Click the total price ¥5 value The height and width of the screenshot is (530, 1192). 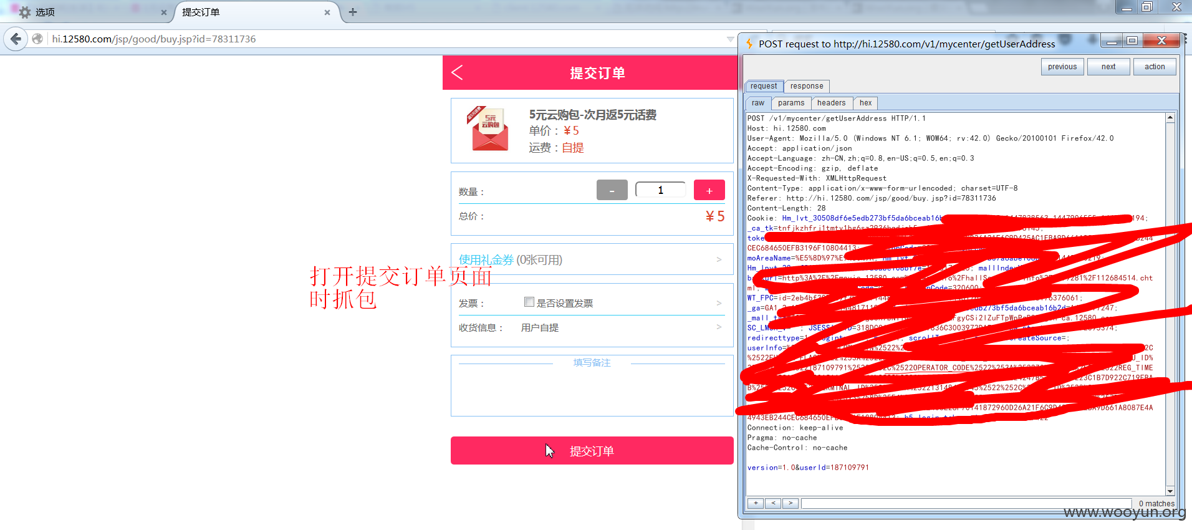click(x=715, y=216)
